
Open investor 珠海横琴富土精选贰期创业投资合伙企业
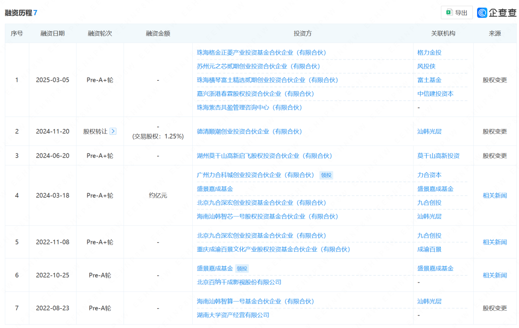[268, 80]
